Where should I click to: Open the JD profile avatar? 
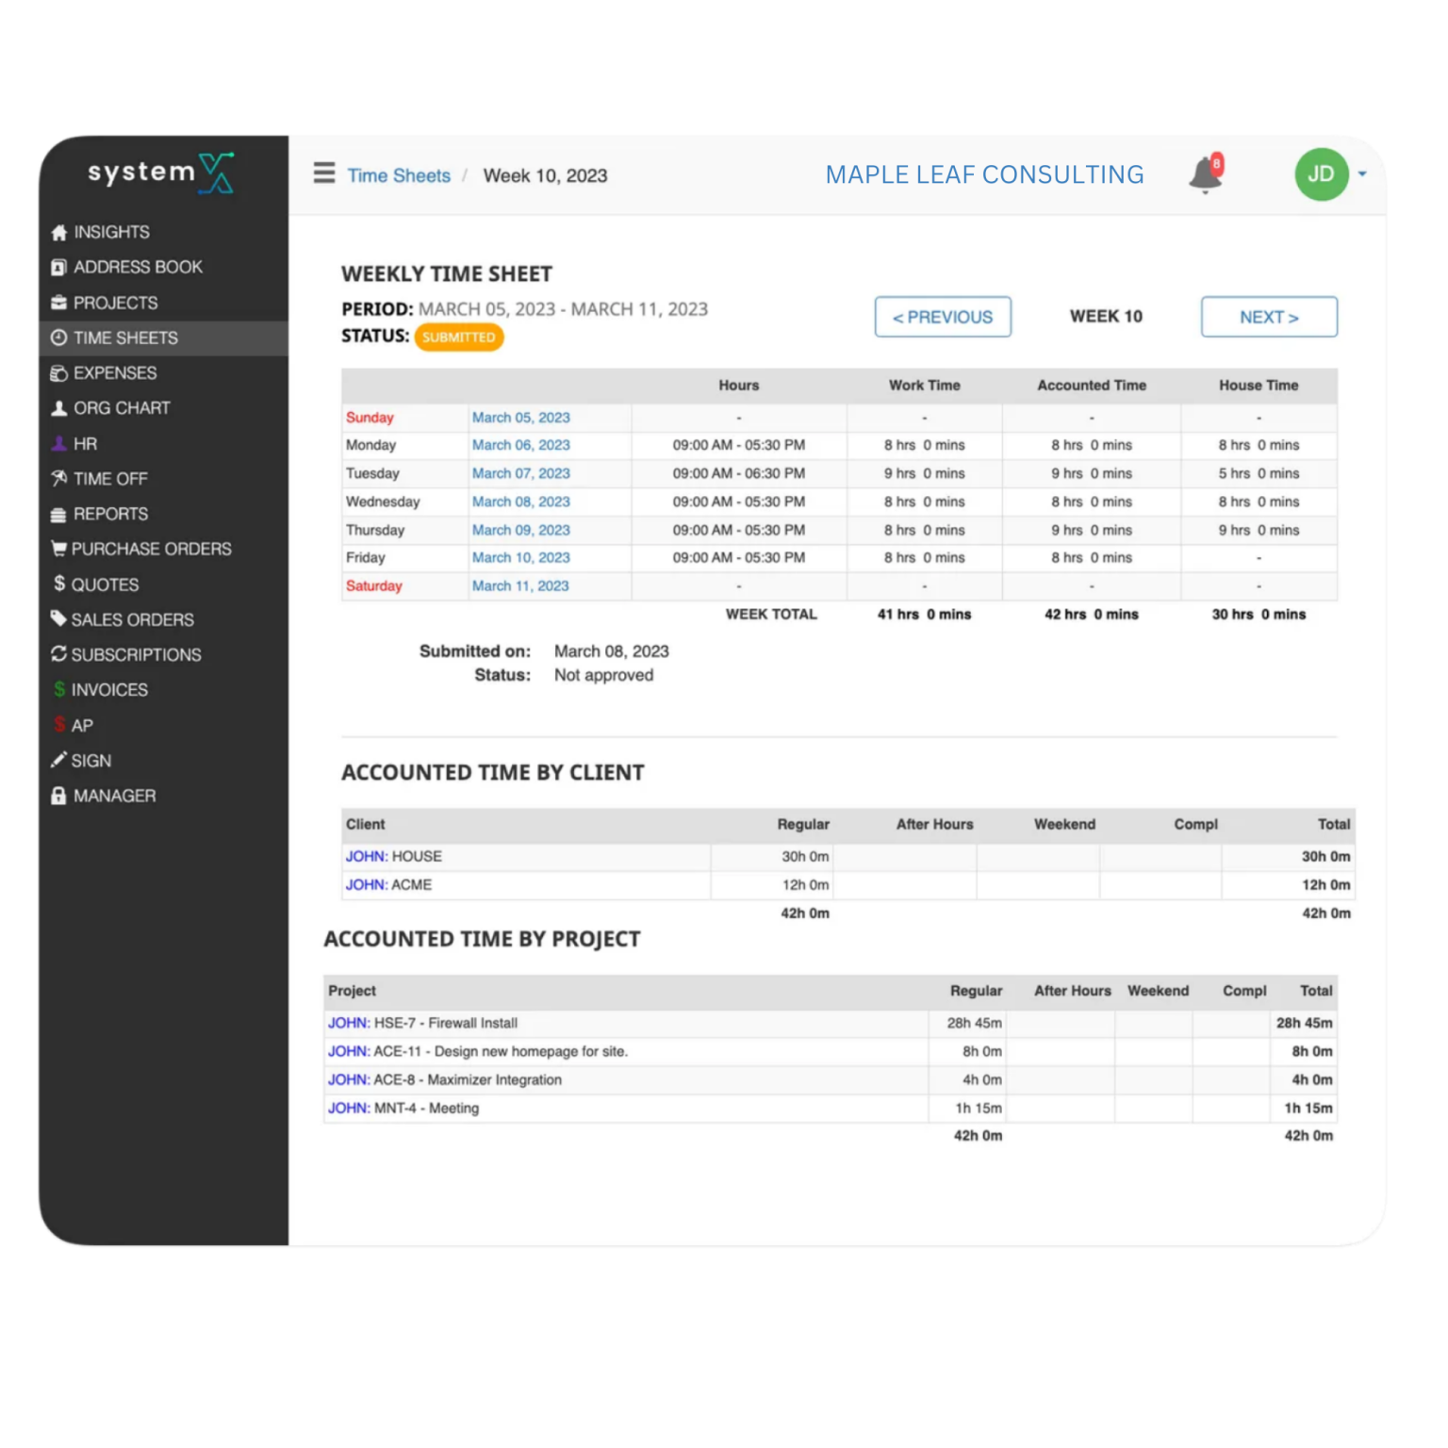tap(1320, 174)
